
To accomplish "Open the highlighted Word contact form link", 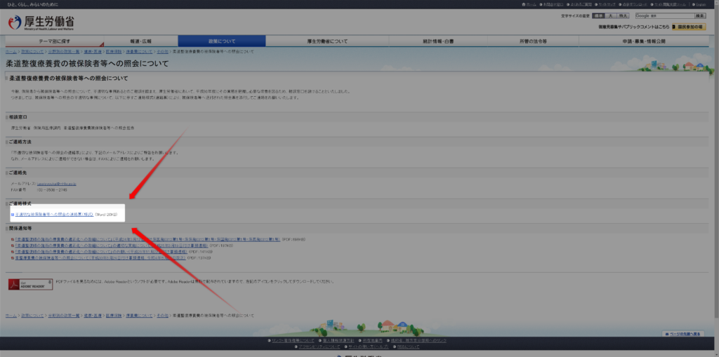I will (55, 213).
